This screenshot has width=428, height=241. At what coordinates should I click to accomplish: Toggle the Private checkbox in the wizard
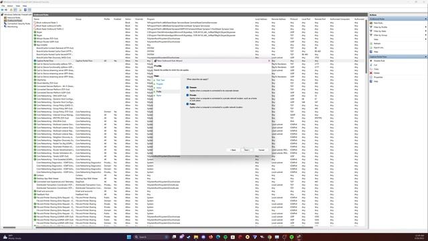(x=187, y=95)
